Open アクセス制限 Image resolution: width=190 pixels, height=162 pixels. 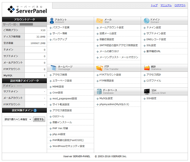60,75
